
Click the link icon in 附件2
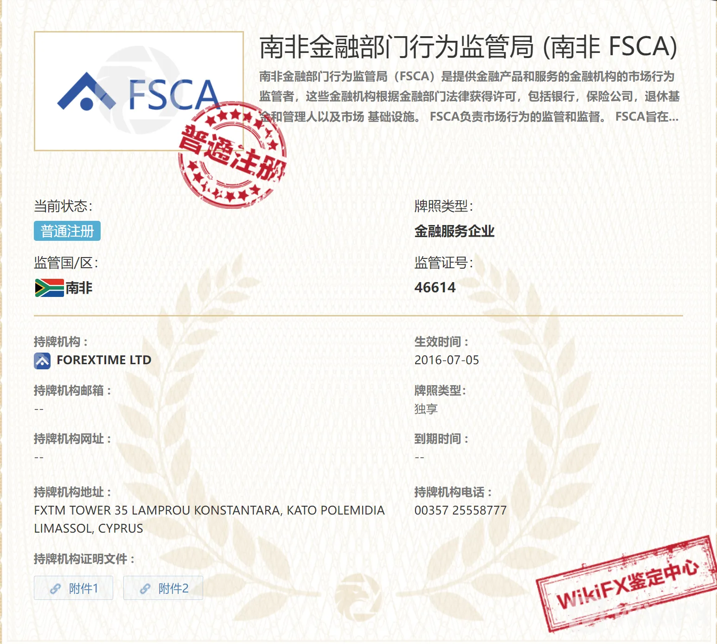click(145, 588)
